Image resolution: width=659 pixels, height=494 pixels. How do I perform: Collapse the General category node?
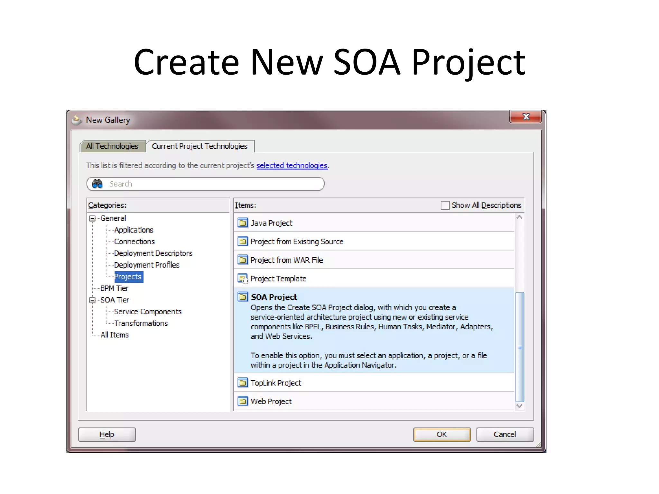[x=92, y=219]
